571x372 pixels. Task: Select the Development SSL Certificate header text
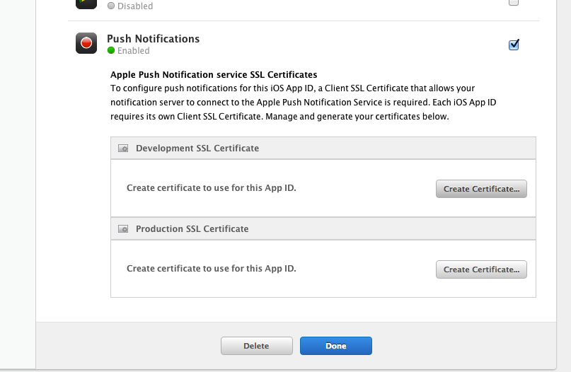[x=197, y=148]
